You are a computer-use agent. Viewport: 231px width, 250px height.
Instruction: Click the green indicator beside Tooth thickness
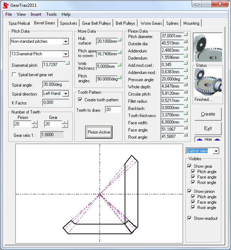tap(186, 113)
